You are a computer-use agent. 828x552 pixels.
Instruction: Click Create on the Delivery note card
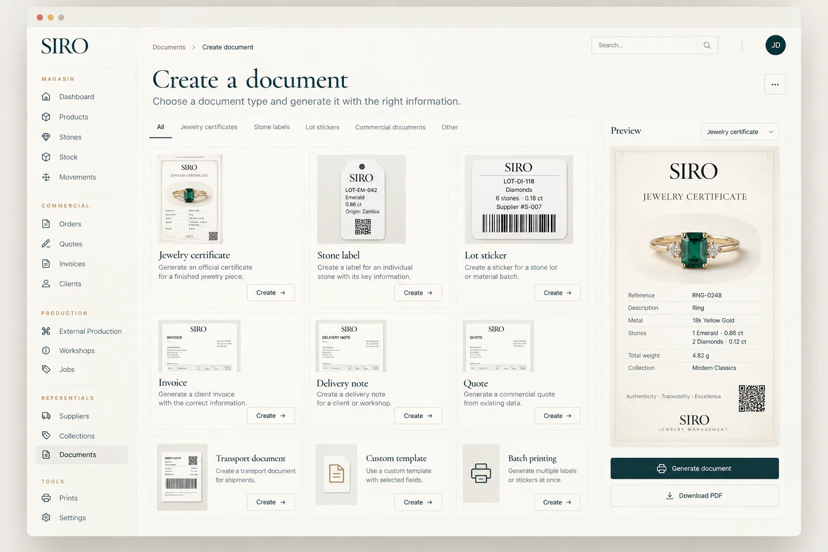[x=418, y=416]
